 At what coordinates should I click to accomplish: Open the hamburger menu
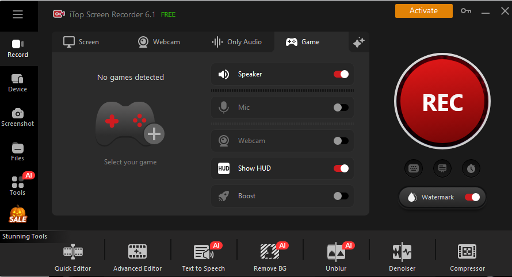click(x=18, y=14)
